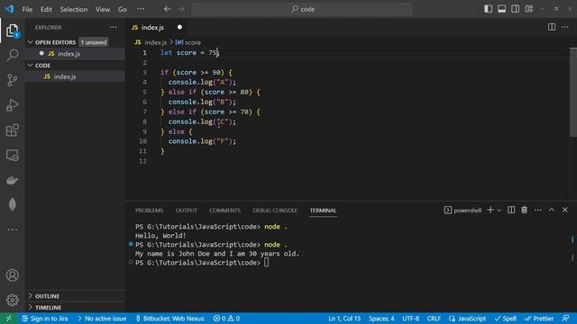Select index.js under CODE folder

pyautogui.click(x=75, y=76)
